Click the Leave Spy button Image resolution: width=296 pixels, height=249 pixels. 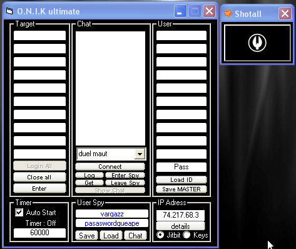point(125,183)
